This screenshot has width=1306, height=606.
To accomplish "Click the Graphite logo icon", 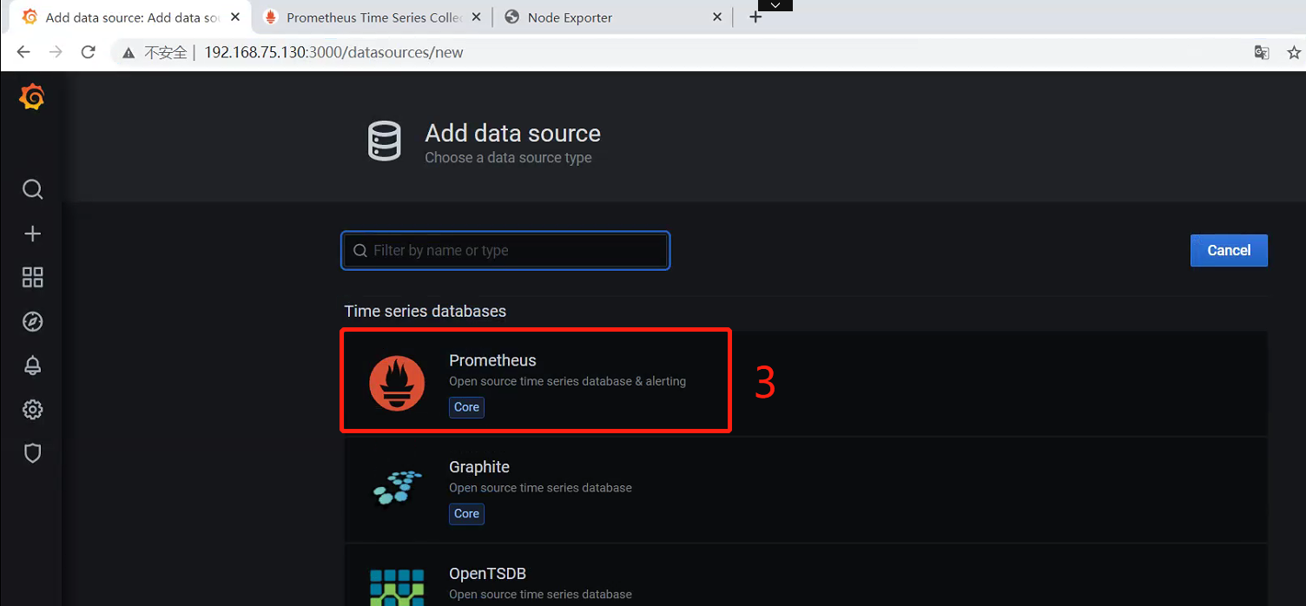I will click(x=397, y=489).
